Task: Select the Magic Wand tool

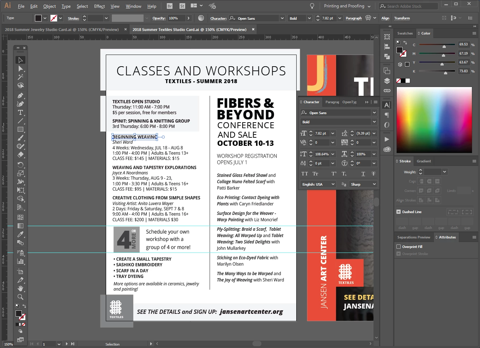Action: [x=20, y=77]
